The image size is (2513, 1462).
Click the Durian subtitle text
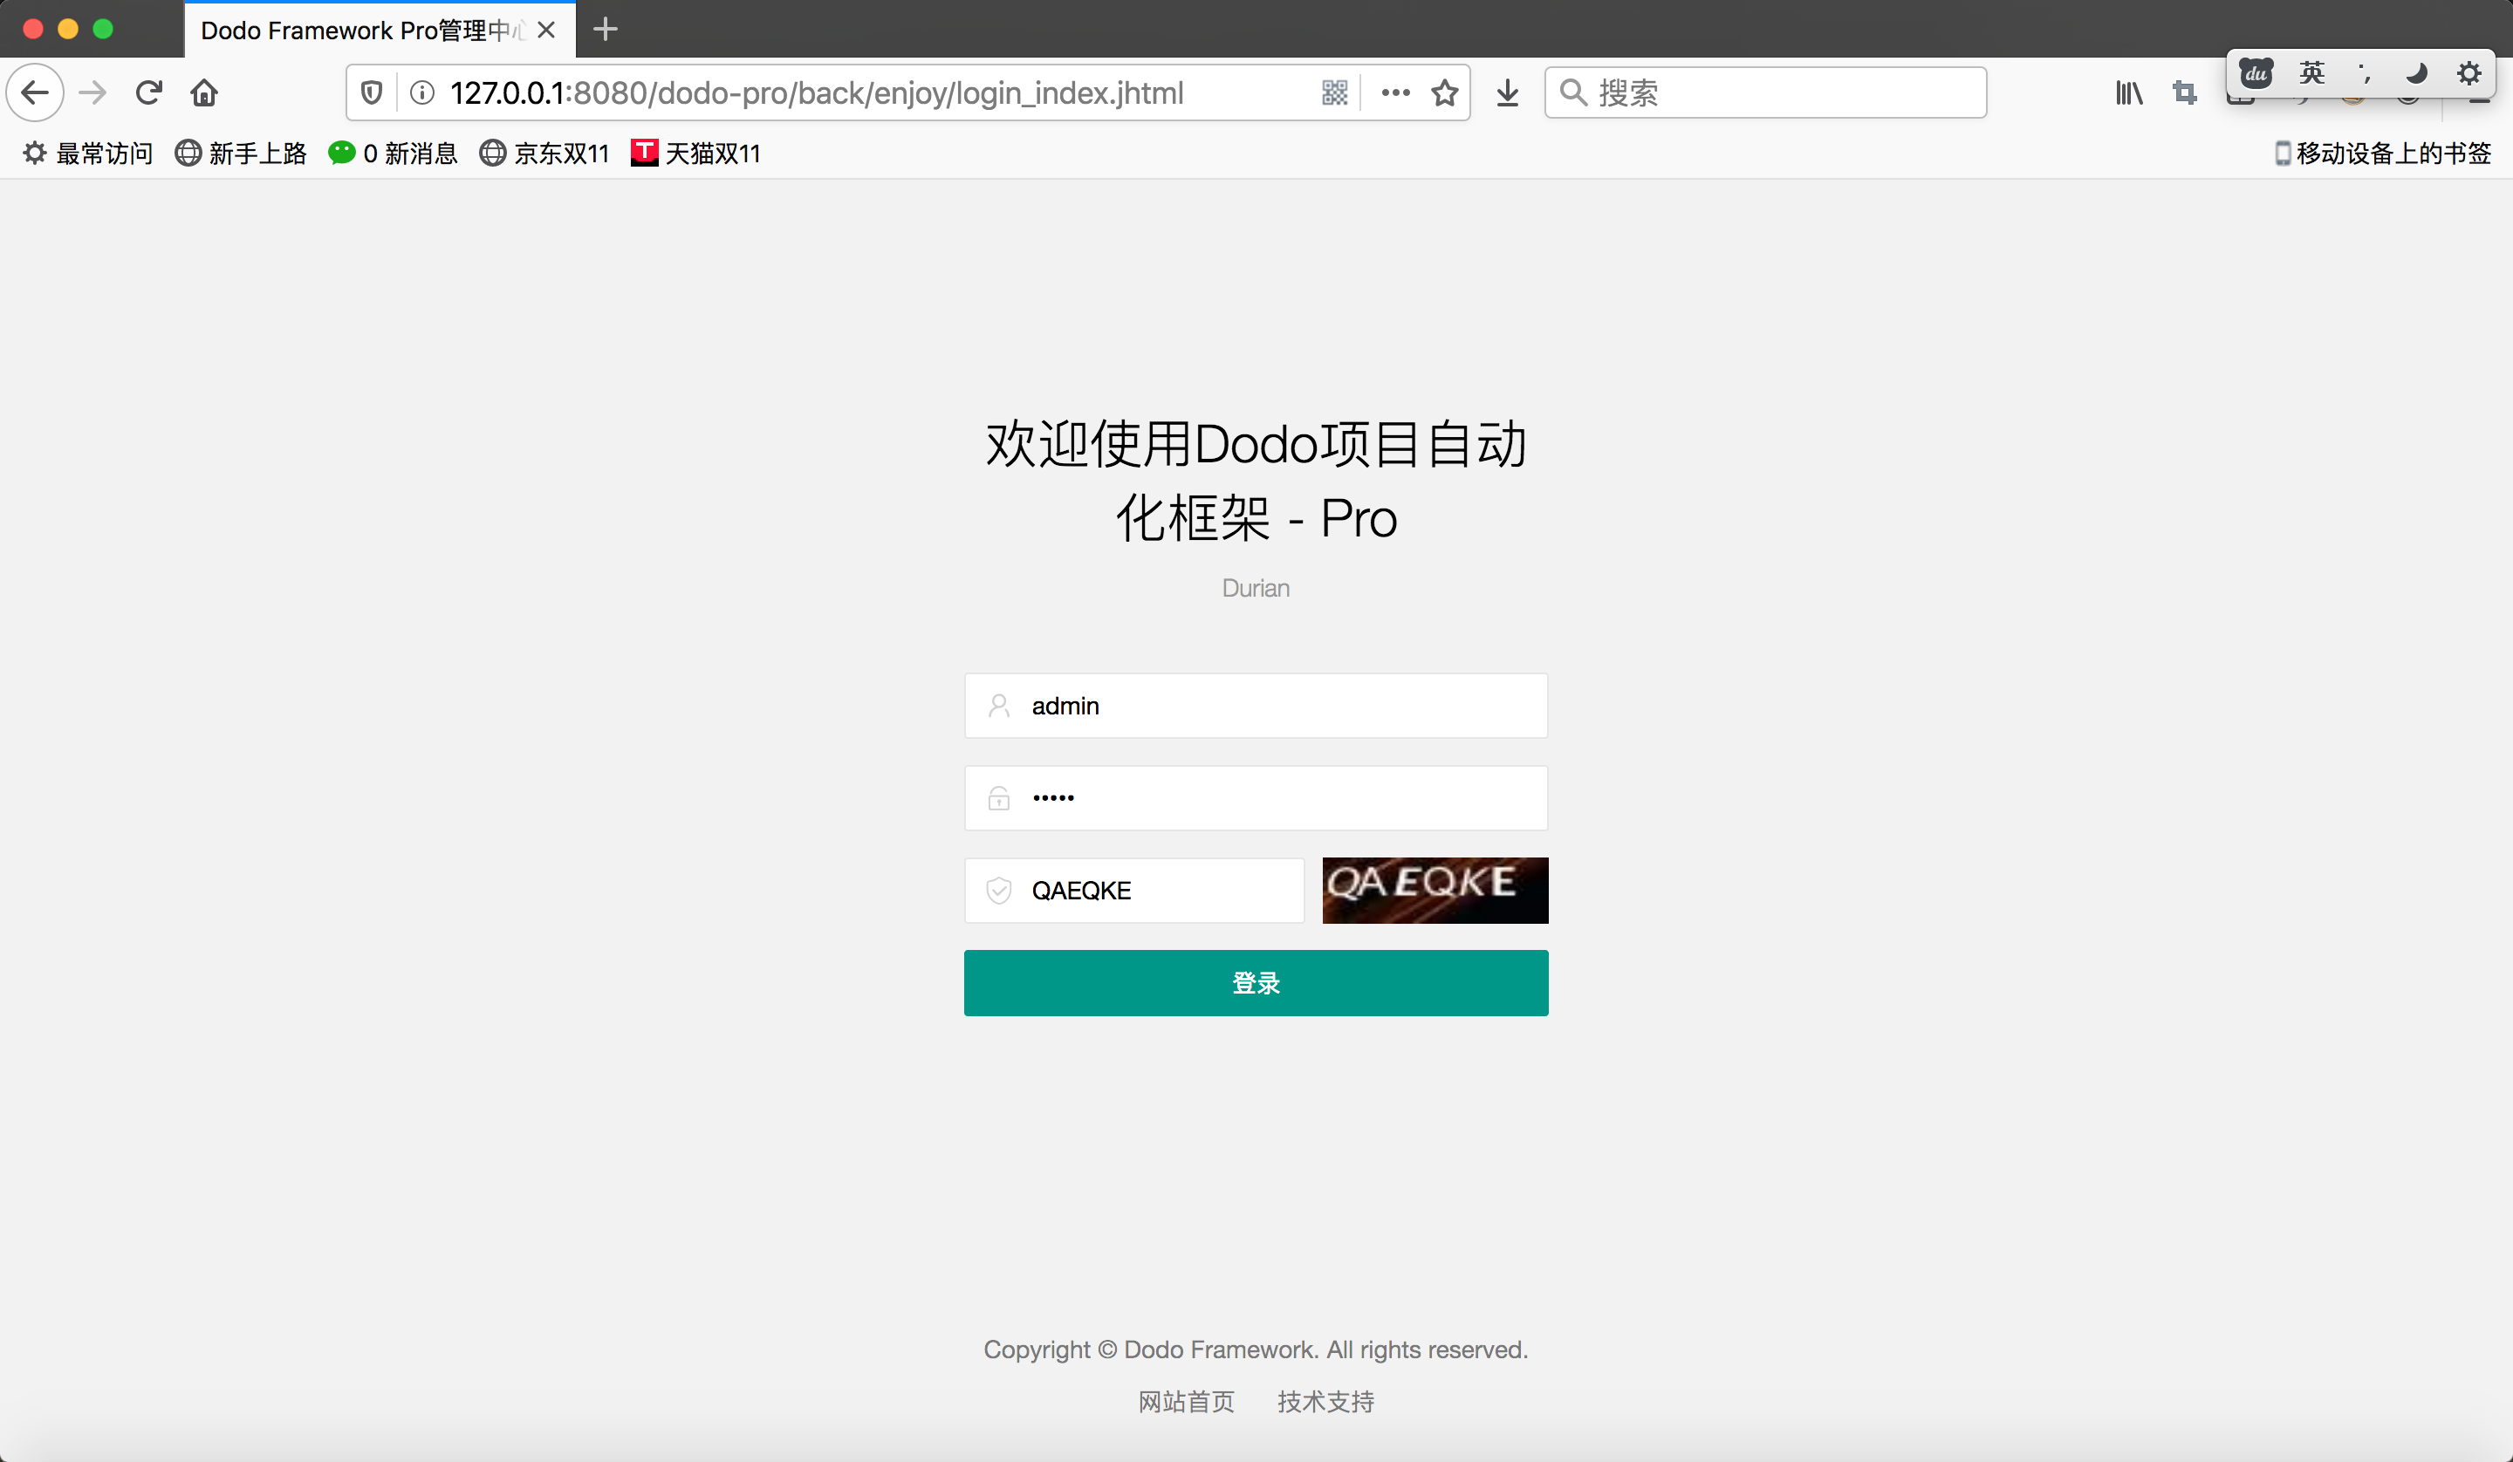1256,589
